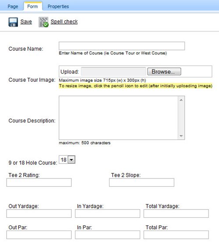Screen dimensions: 219x245
Task: Select the In Yardage input box
Action: click(x=107, y=213)
